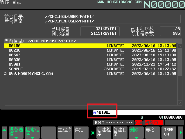Toggle the TREE ON softkey
Image resolution: width=185 pixels, height=139 pixels.
click(x=169, y=133)
